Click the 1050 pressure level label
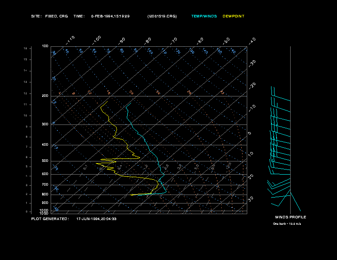 click(44, 213)
